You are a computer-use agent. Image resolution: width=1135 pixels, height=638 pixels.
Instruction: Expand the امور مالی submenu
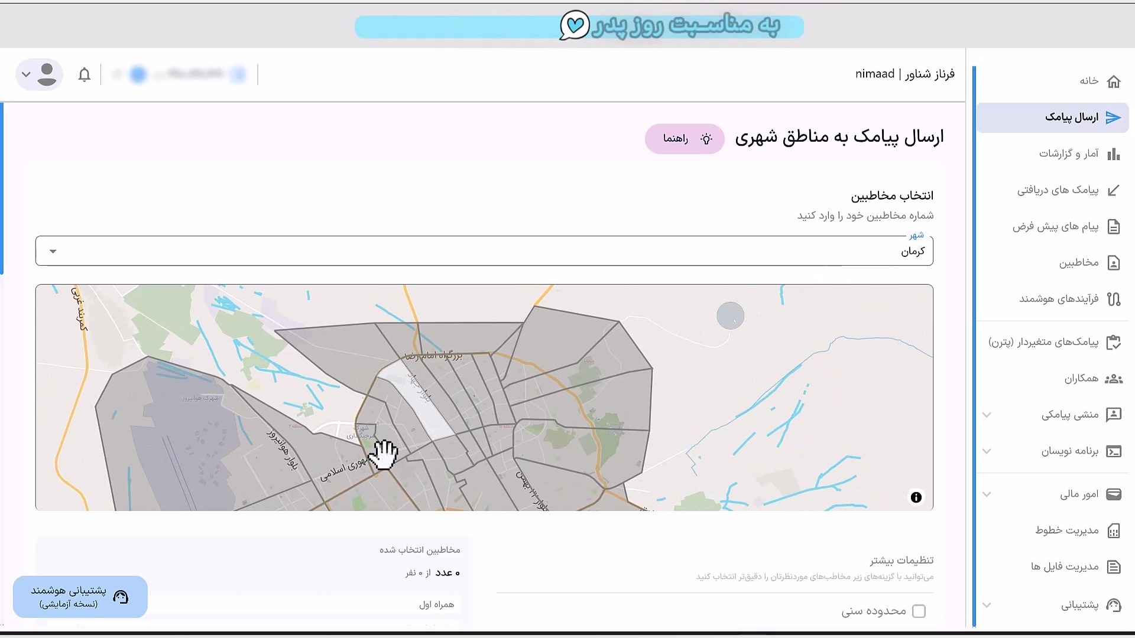pos(987,494)
